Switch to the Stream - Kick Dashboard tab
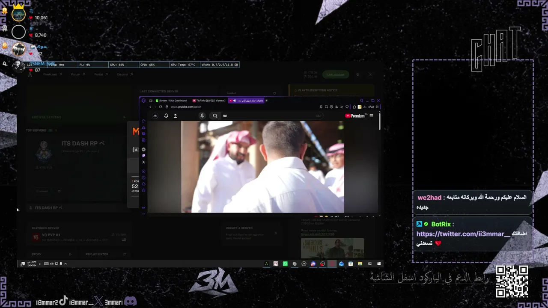This screenshot has height=308, width=548. 171,101
